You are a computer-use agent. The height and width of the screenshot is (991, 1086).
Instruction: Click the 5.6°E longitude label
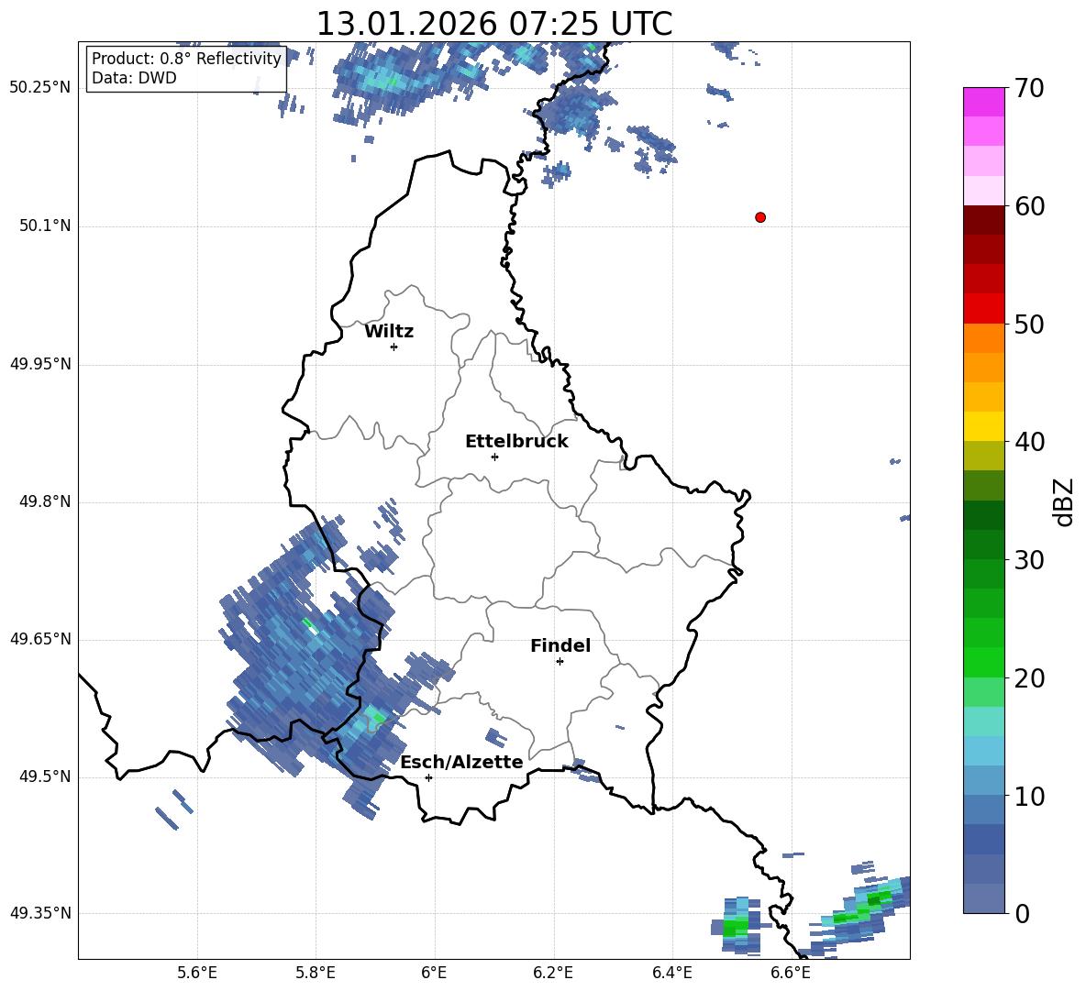[197, 973]
